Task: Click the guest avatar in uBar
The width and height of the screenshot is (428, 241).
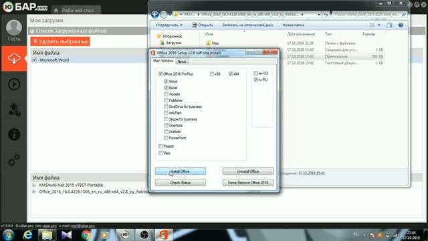Action: point(14,27)
